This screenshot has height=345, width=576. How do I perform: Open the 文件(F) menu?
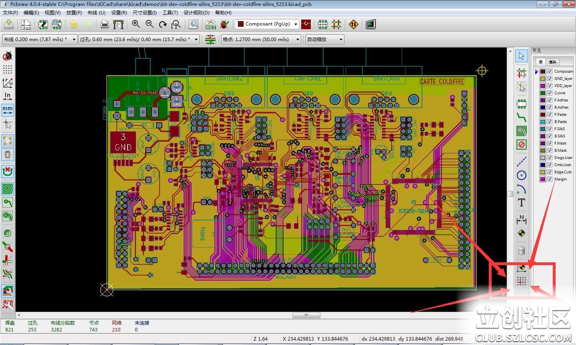(x=10, y=13)
